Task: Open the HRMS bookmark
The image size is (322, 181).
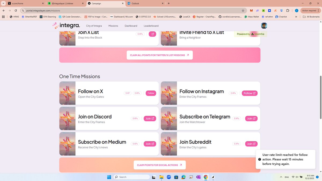Action: pyautogui.click(x=14, y=17)
